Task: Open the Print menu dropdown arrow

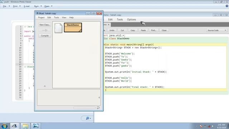Action: point(20,6)
